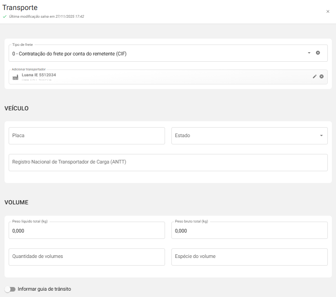The width and height of the screenshot is (336, 297).
Task: Focus the Placa input field
Action: (86, 136)
